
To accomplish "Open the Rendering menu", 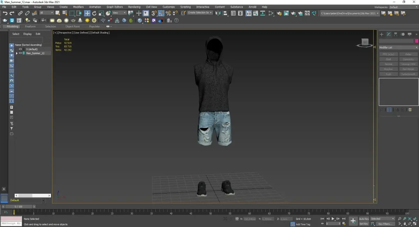I will pyautogui.click(x=134, y=7).
